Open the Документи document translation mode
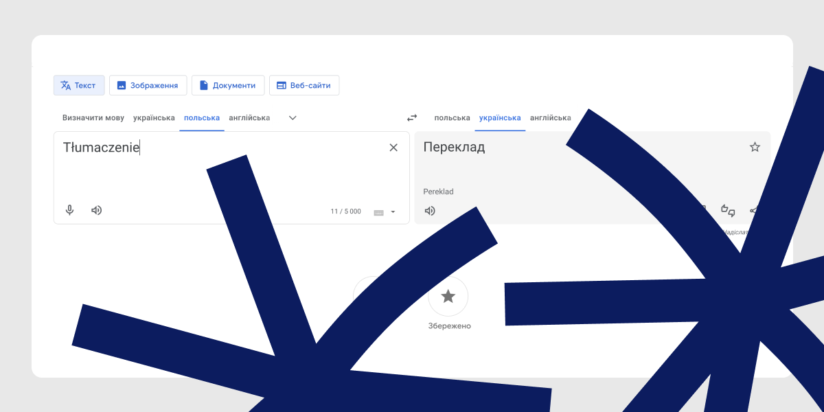The image size is (824, 412). [228, 85]
